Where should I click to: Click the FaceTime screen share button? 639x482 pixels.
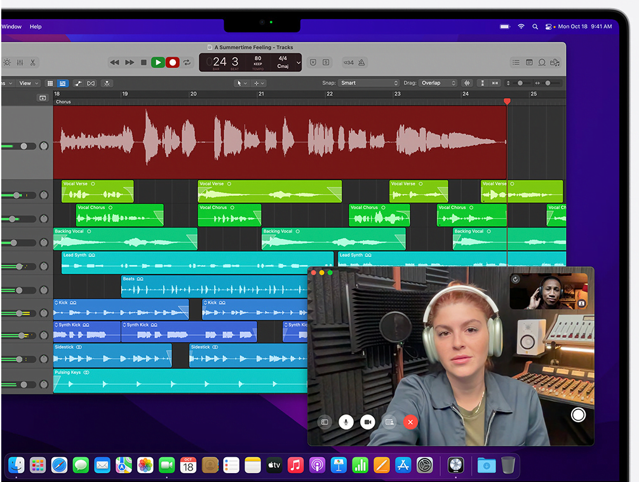tap(389, 422)
